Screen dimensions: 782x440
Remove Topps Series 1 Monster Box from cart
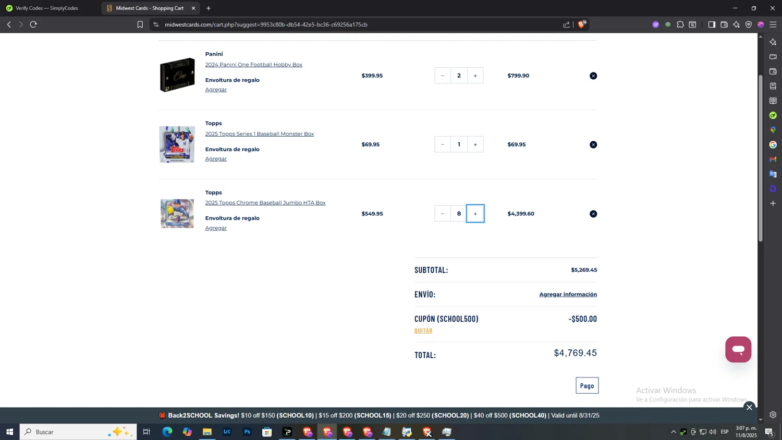(x=593, y=145)
